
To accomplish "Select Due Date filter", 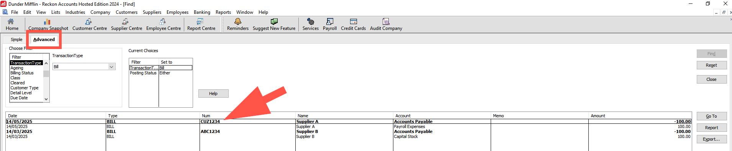I will click(x=19, y=98).
